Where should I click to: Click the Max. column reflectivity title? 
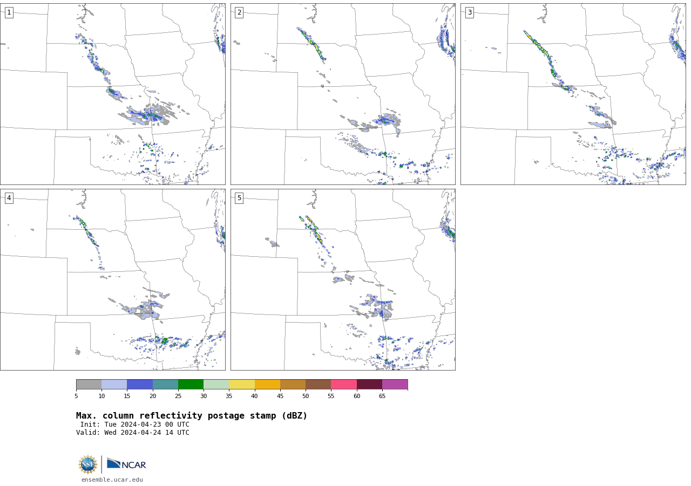[192, 416]
